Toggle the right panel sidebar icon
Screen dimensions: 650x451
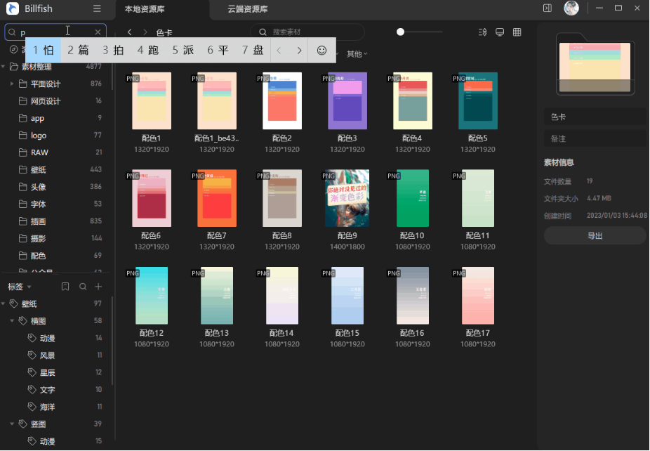point(548,8)
